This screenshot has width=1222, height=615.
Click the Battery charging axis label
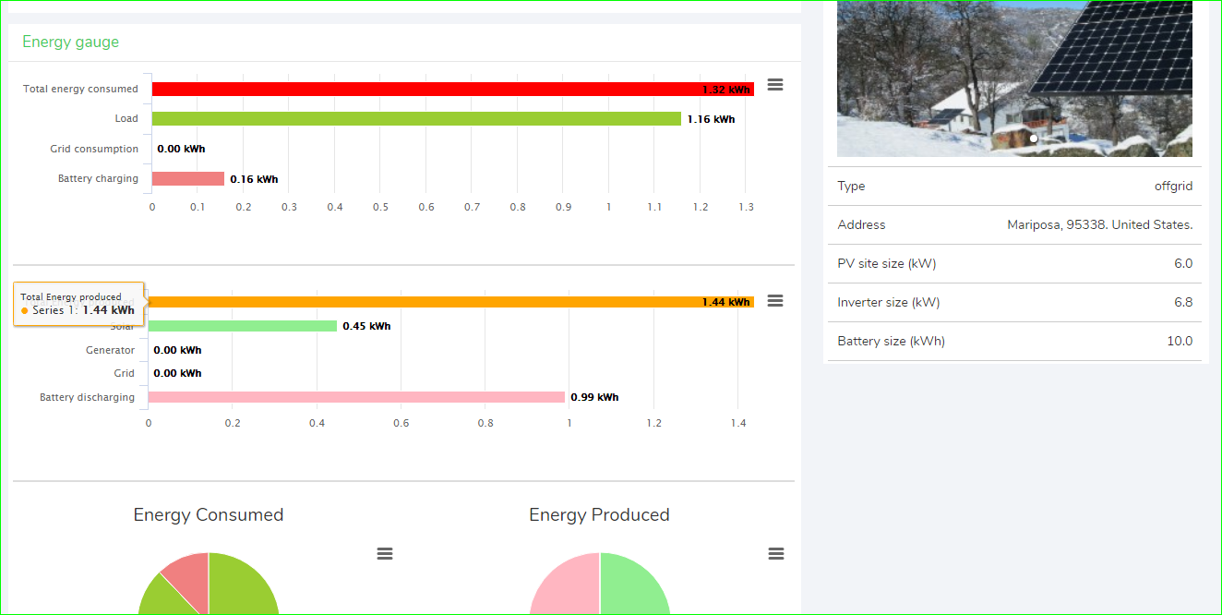(x=98, y=178)
